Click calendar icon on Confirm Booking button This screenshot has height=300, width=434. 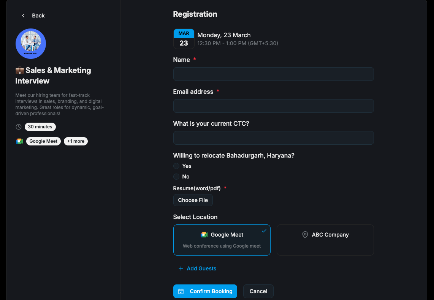pos(181,291)
